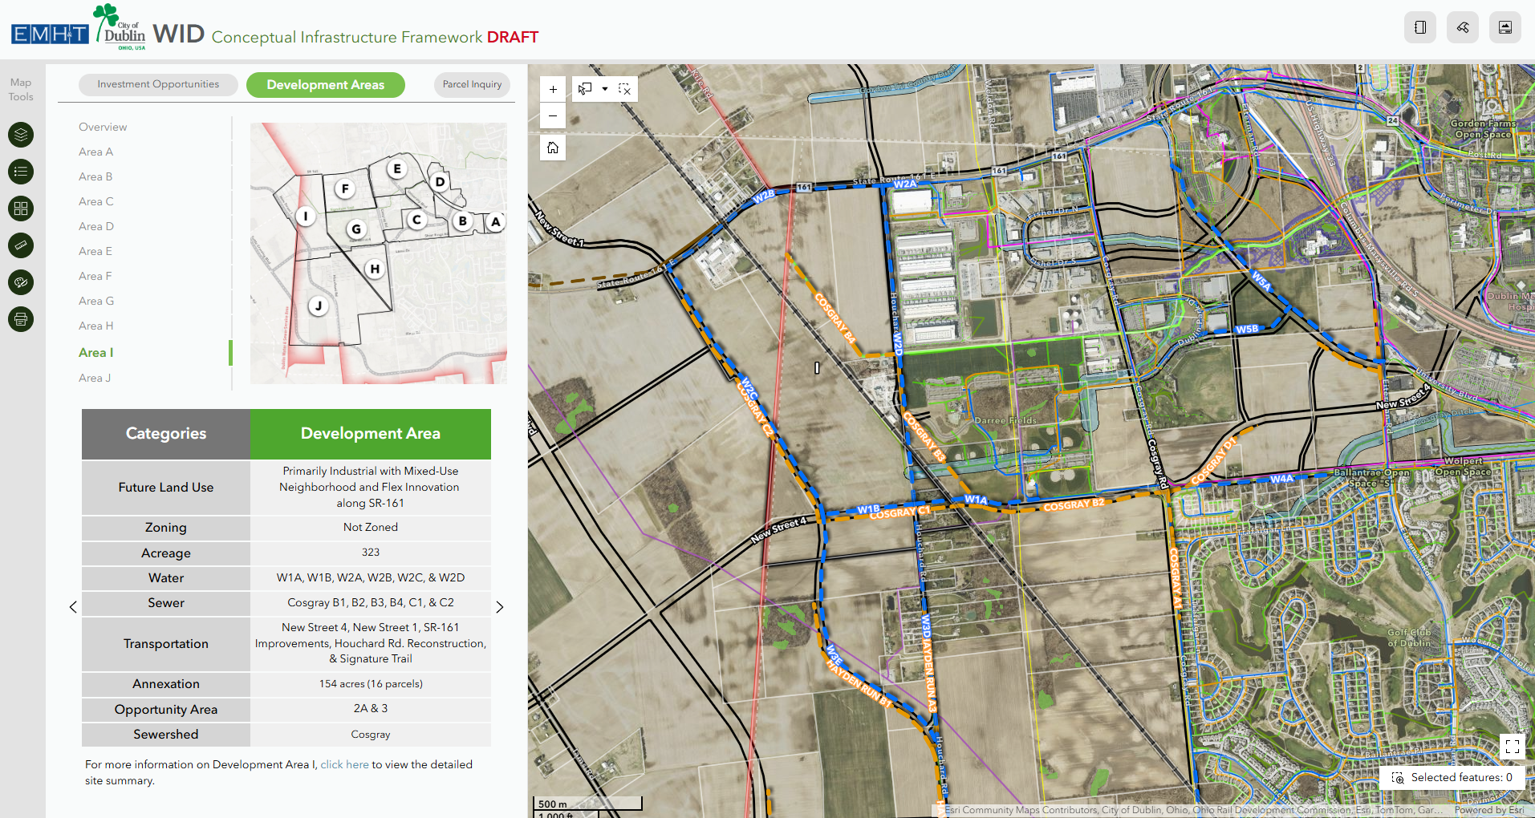Enter fullscreen map view
The height and width of the screenshot is (818, 1535).
tap(1512, 747)
